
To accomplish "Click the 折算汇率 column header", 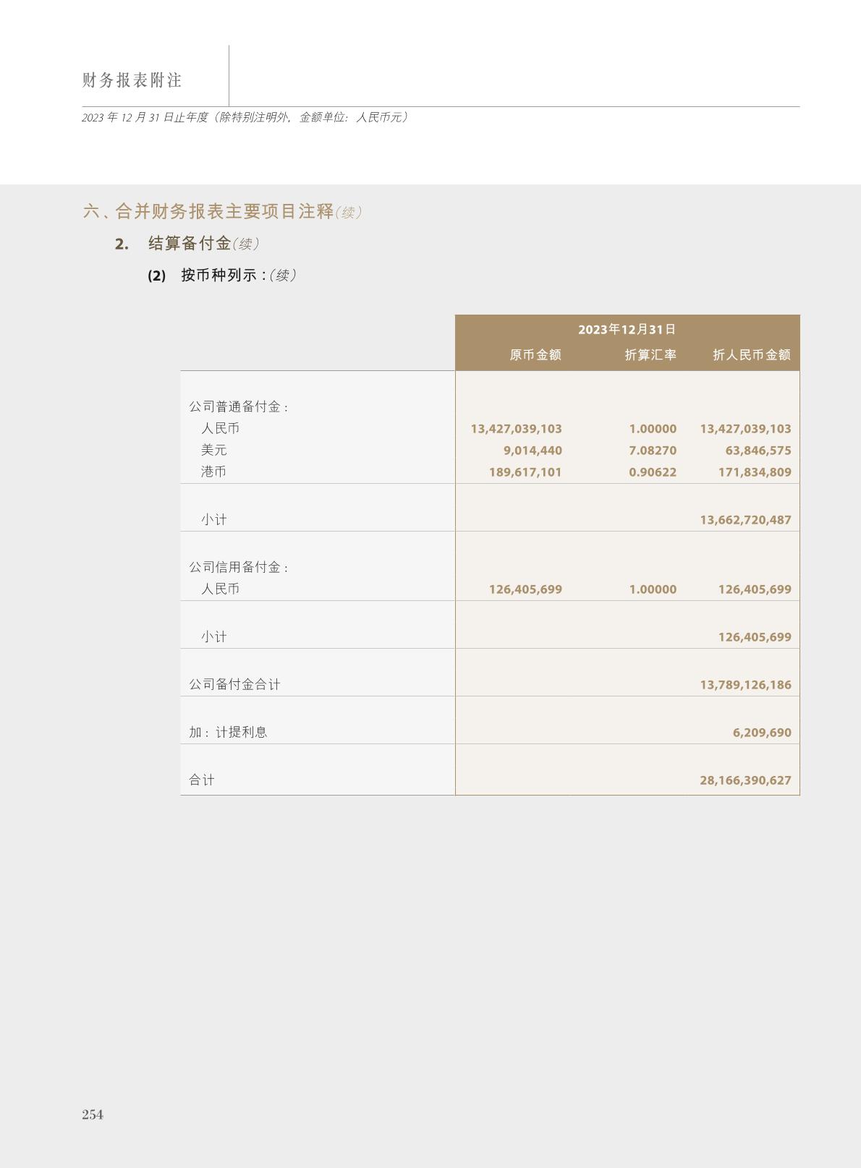I will 650,355.
